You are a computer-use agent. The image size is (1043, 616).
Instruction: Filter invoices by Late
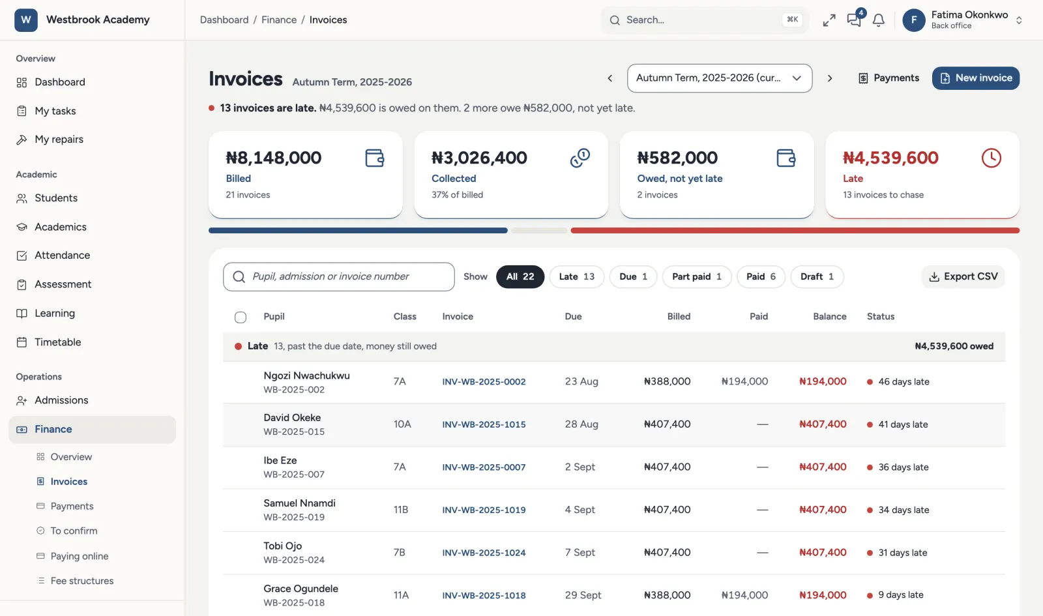click(x=576, y=277)
